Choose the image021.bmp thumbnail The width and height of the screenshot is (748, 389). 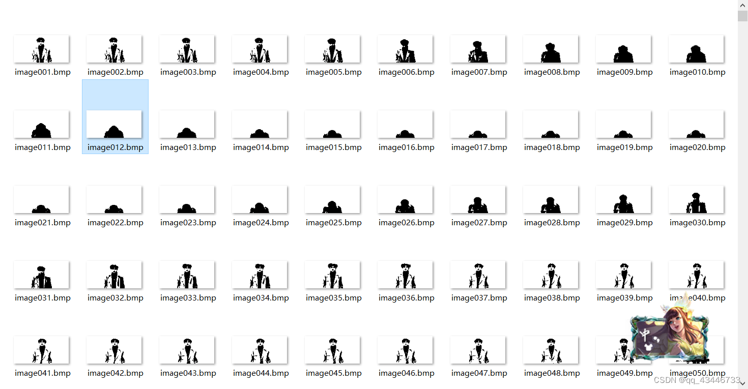pos(41,199)
